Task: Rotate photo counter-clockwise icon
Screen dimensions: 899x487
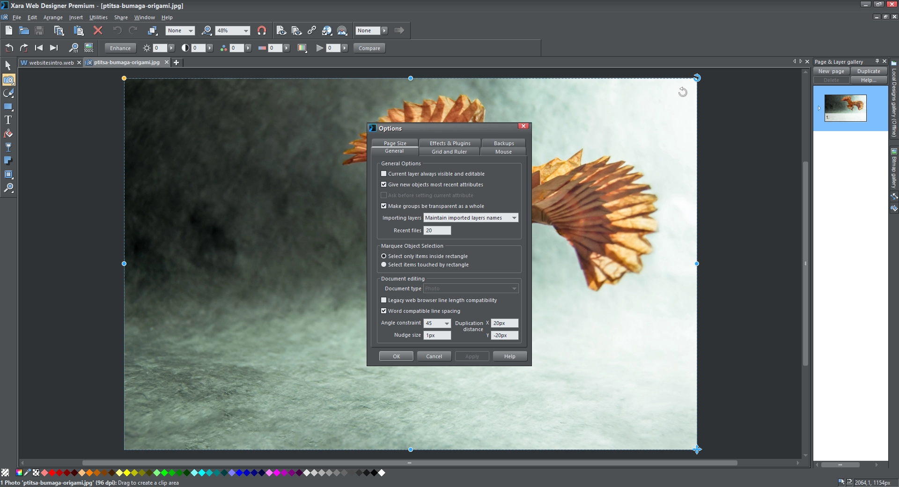Action: coord(9,48)
